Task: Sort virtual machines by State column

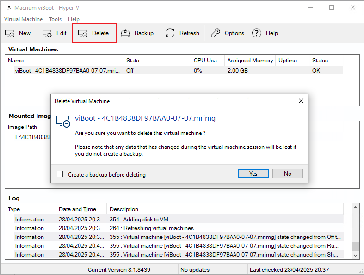Action: tap(133, 61)
